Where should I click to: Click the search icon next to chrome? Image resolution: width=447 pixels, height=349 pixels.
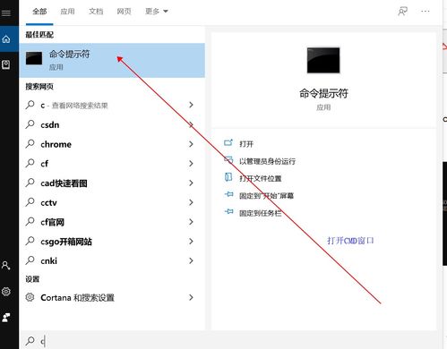click(30, 144)
